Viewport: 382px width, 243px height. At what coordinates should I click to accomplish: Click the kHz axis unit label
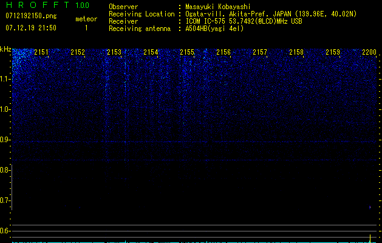pos(5,49)
